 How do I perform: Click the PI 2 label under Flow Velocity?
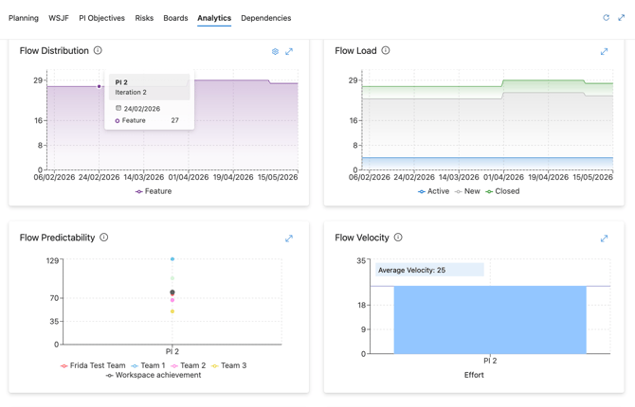pos(490,361)
